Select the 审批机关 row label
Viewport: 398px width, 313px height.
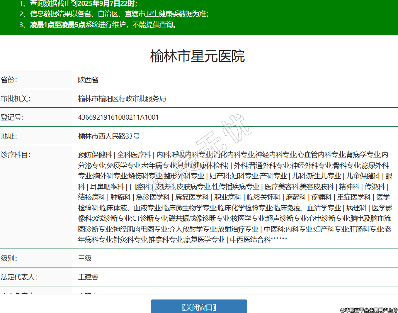[x=15, y=98]
